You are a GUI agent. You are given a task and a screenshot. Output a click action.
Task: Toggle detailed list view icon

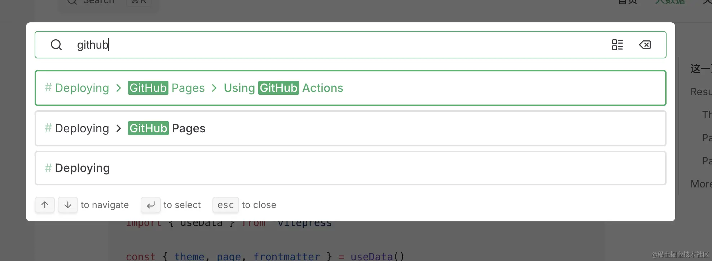(617, 45)
